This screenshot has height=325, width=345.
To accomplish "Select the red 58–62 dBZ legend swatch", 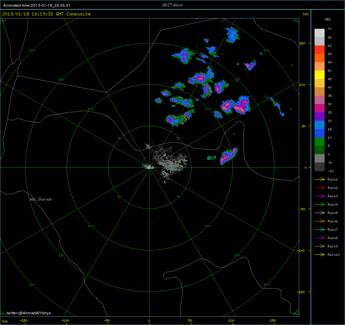I will (320, 50).
